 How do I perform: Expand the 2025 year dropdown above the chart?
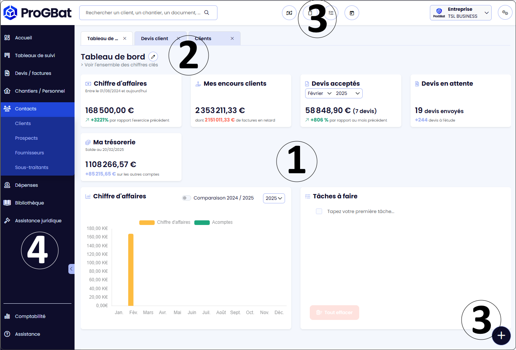[274, 198]
